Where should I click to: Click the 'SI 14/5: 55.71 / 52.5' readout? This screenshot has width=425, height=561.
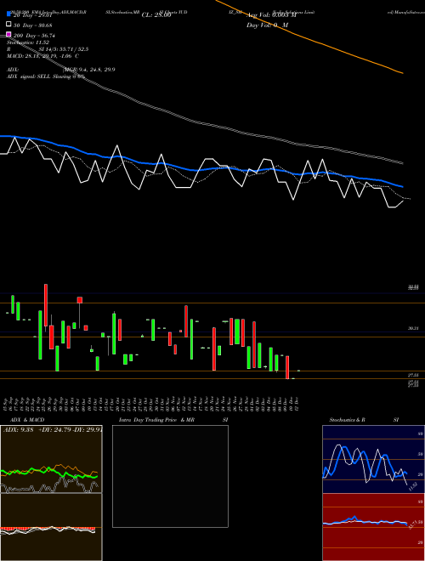63,49
